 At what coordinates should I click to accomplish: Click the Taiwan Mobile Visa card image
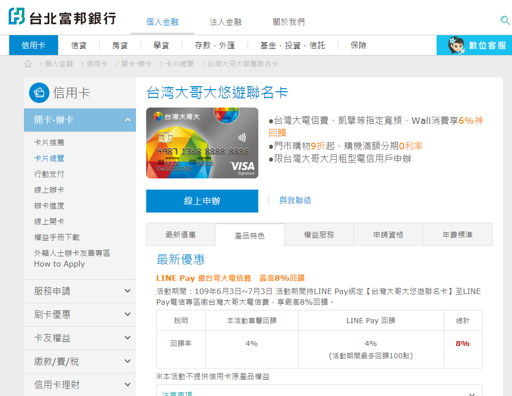pos(202,143)
